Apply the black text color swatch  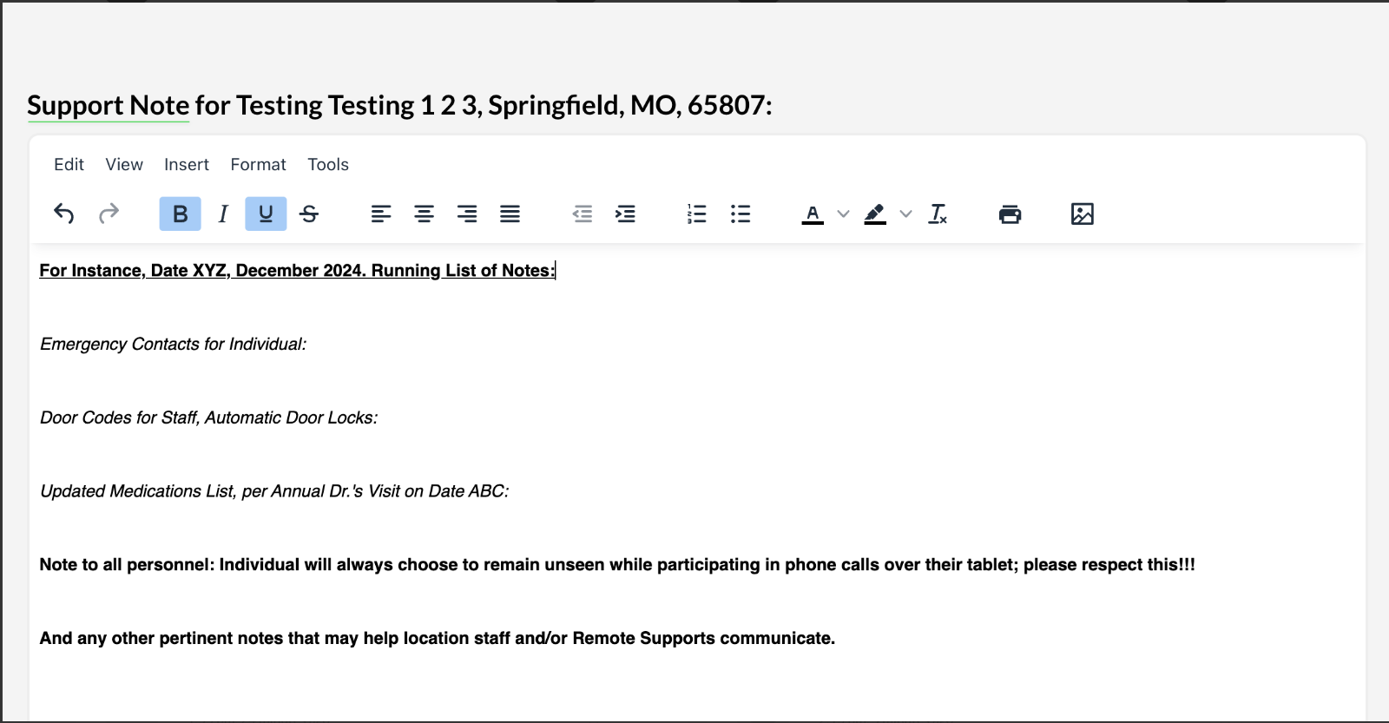coord(813,214)
